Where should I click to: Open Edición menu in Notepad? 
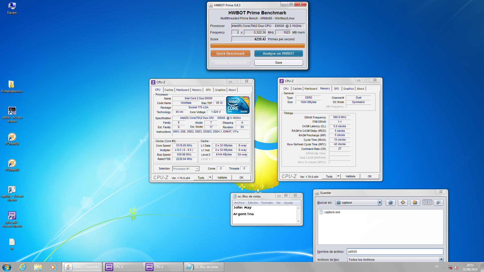coord(253,203)
